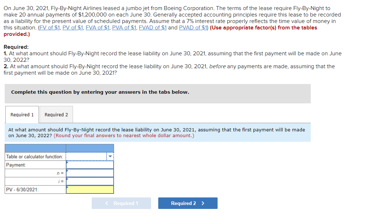The width and height of the screenshot is (369, 224).
Task: Click the PV - 6/30/2021 answer cell
Action: click(x=90, y=189)
